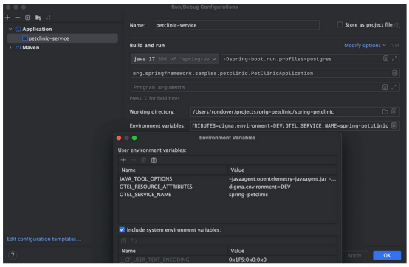Select the OTEL_SERVICE_NAME variable row

[227, 195]
